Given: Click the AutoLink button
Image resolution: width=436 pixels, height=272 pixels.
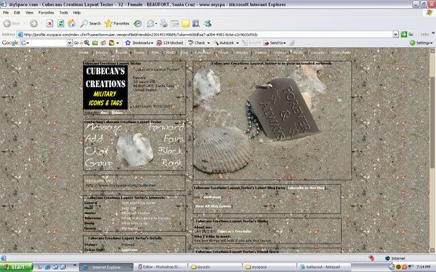Looking at the screenshot, I should click(223, 43).
